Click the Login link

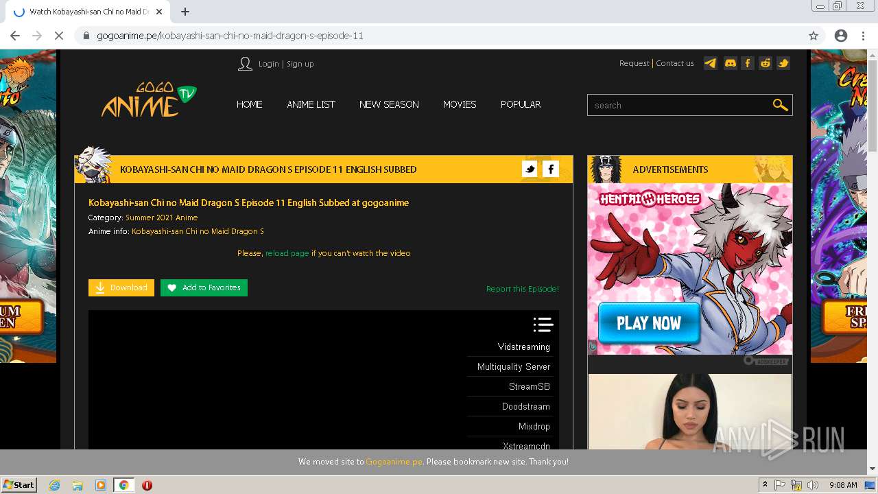(x=268, y=64)
